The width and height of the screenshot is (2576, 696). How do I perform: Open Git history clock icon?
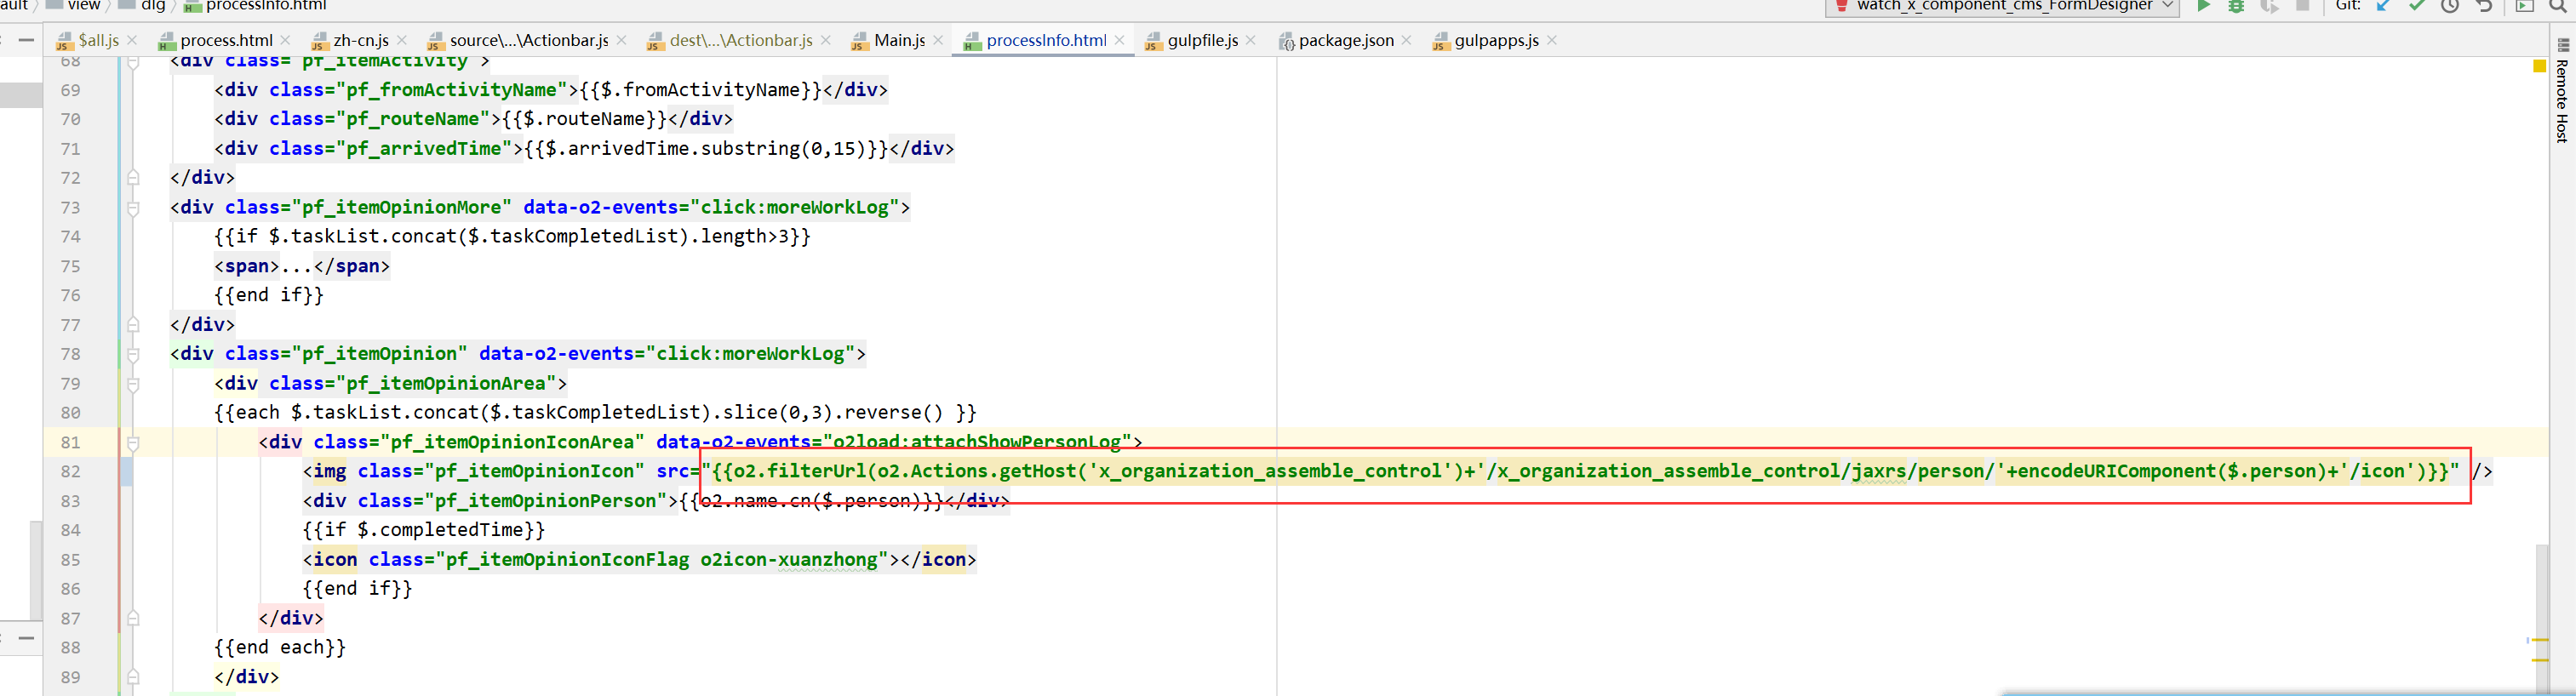tap(2450, 6)
